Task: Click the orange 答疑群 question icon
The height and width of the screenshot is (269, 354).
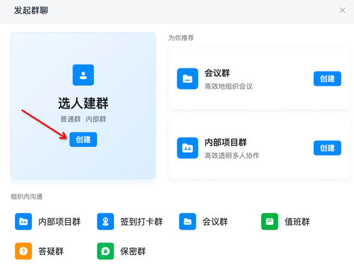Action: point(23,251)
